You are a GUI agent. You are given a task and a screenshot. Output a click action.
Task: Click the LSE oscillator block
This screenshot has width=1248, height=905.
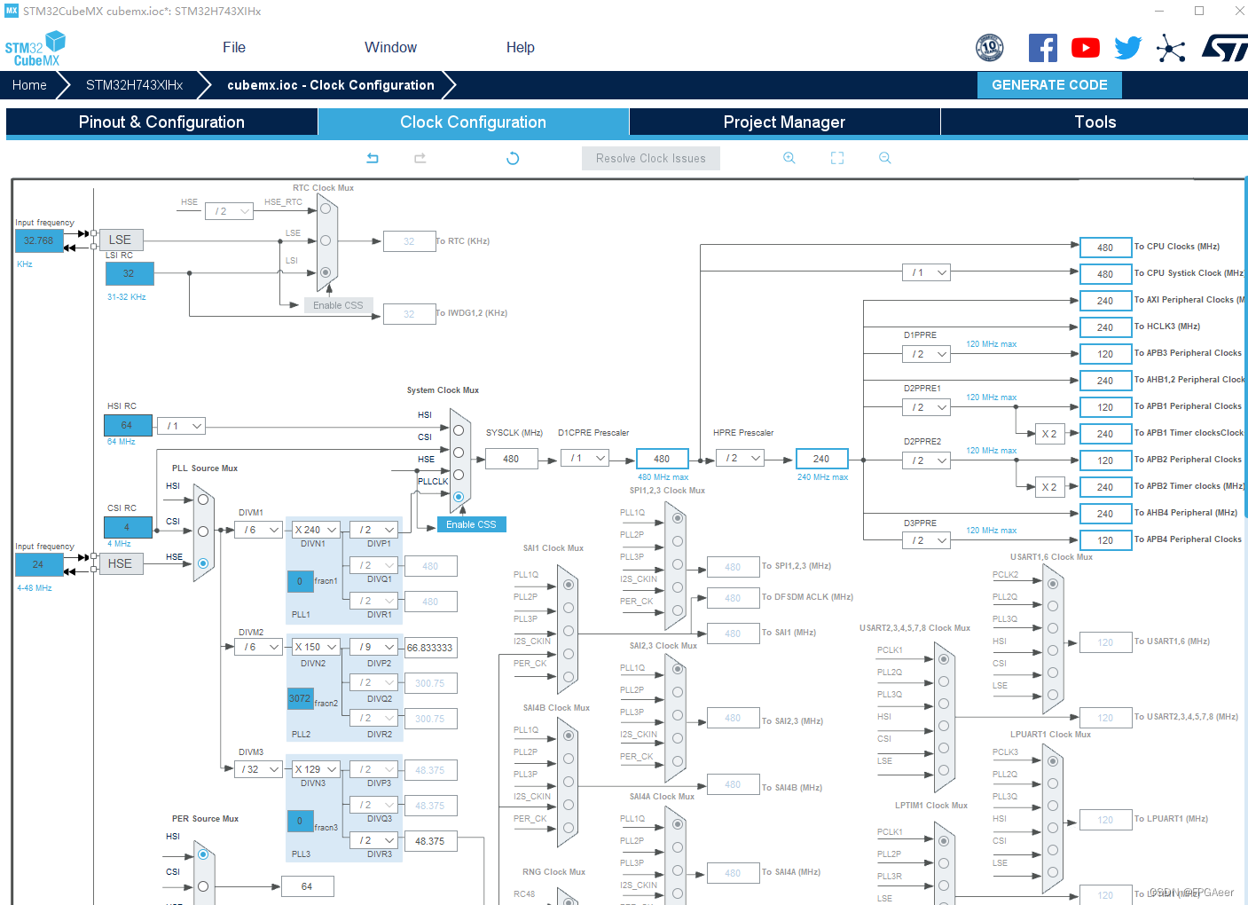(120, 240)
